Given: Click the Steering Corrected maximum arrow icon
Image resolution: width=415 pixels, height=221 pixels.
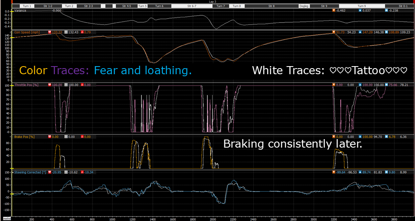Looking at the screenshot, I should point(360,172).
